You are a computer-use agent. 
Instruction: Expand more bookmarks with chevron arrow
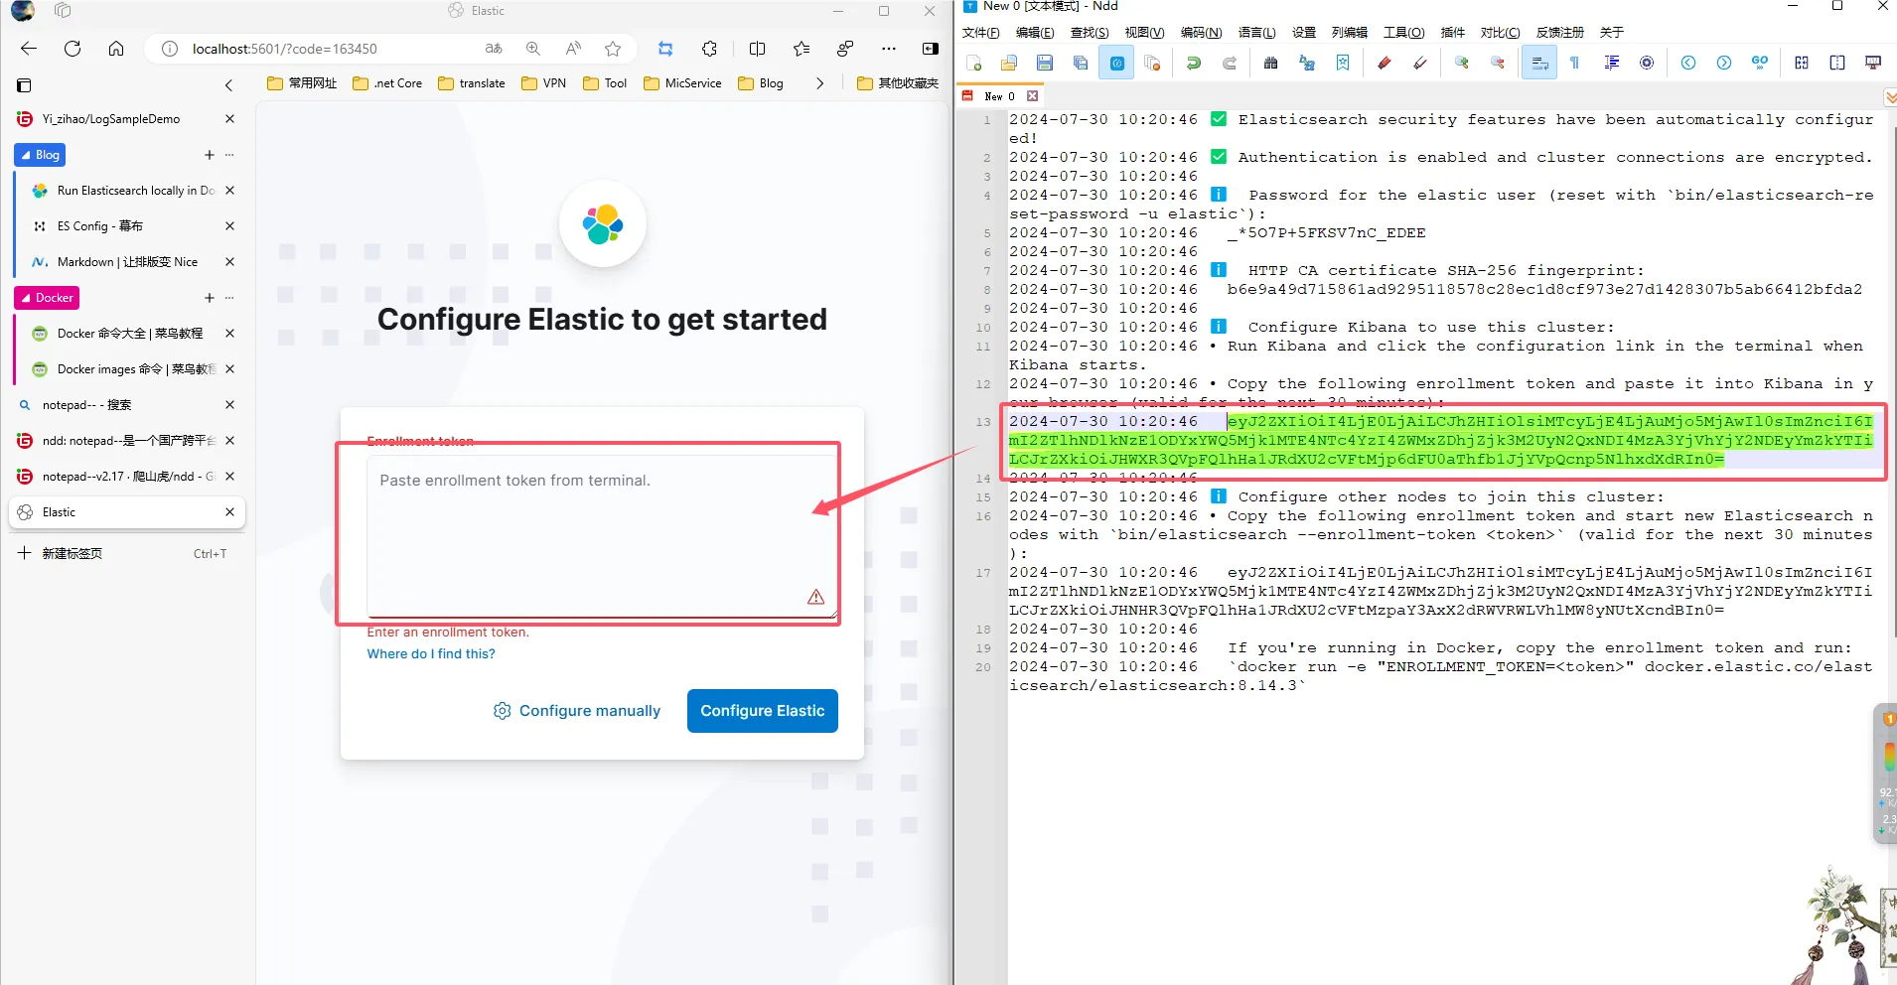tap(819, 83)
